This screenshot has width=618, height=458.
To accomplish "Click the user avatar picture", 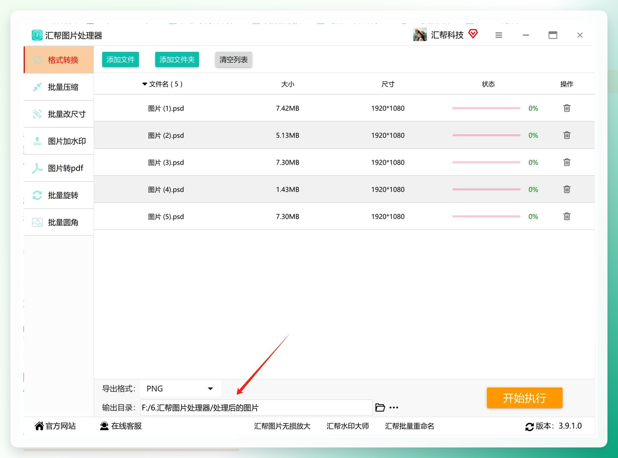I will (x=420, y=35).
